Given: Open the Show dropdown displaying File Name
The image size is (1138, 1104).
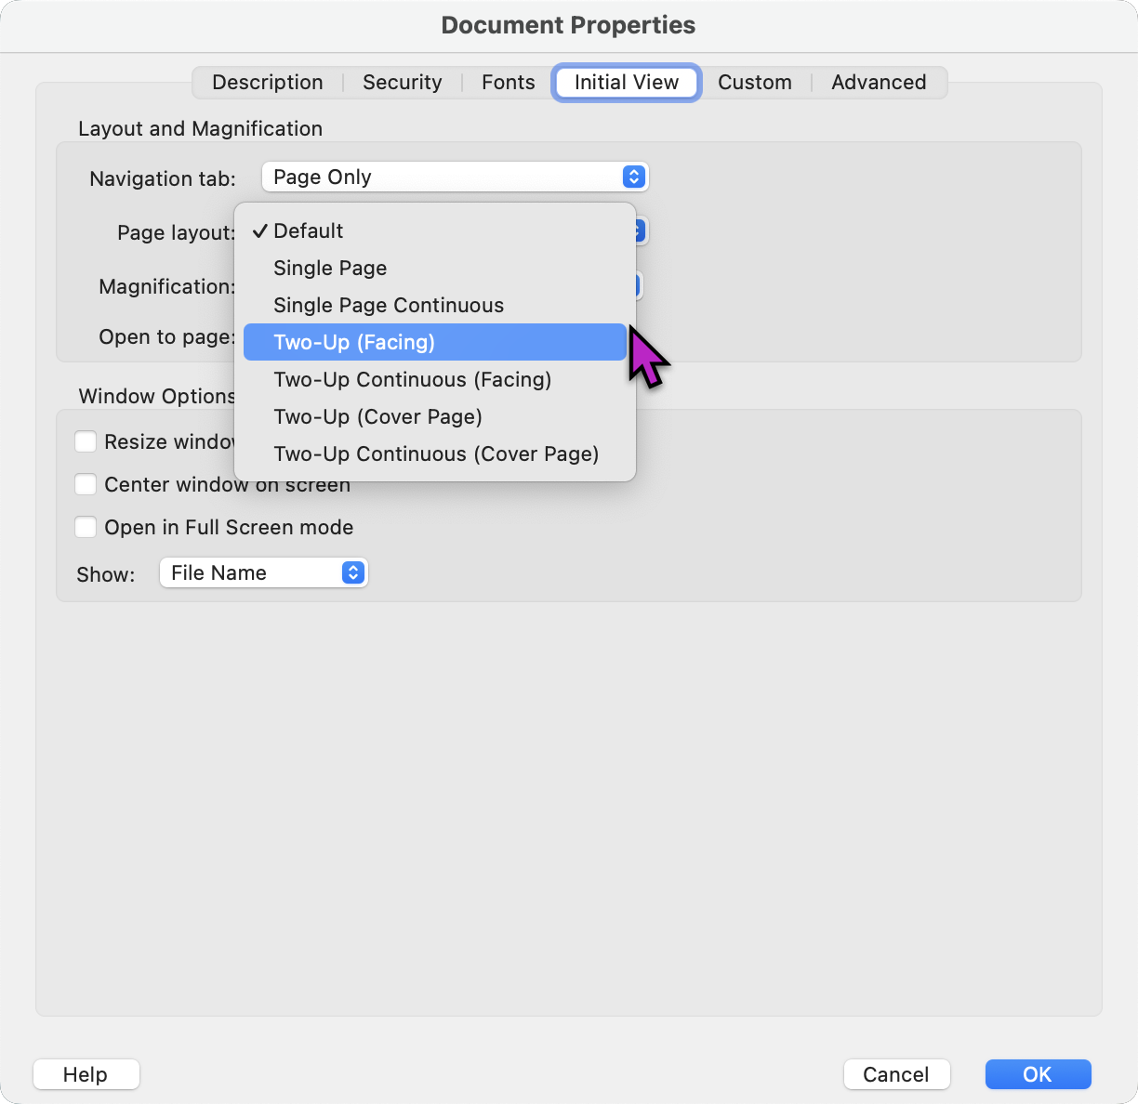Looking at the screenshot, I should 263,572.
